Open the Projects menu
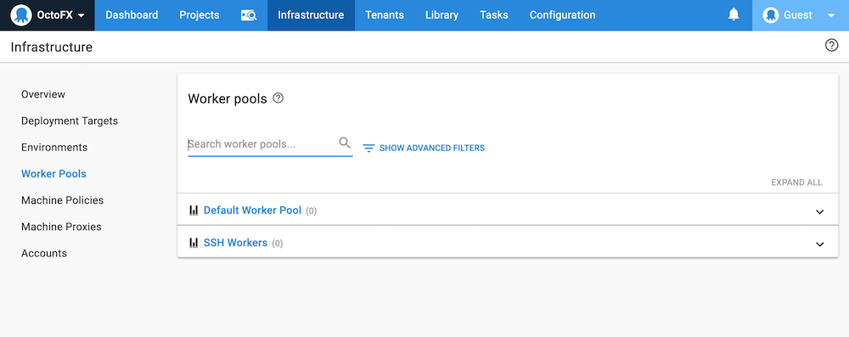The width and height of the screenshot is (849, 337). coord(200,15)
